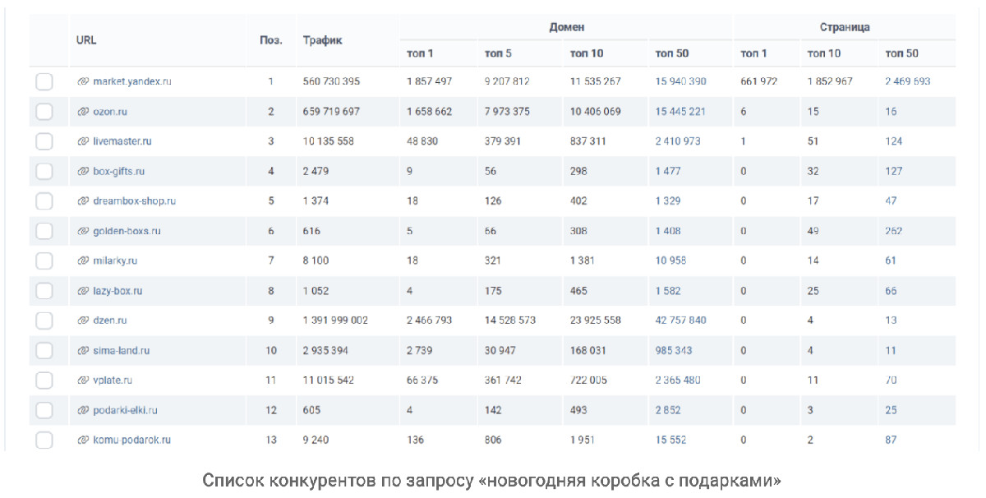Image resolution: width=986 pixels, height=498 pixels.
Task: Click the Страница group header
Action: [x=845, y=27]
